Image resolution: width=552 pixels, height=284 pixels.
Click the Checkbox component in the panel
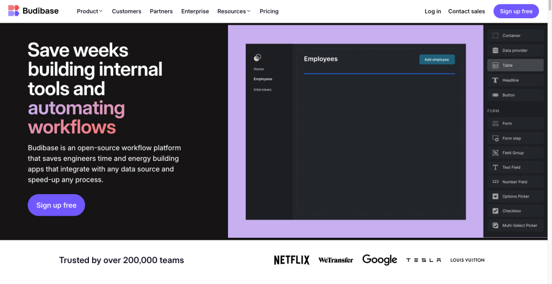(x=515, y=211)
